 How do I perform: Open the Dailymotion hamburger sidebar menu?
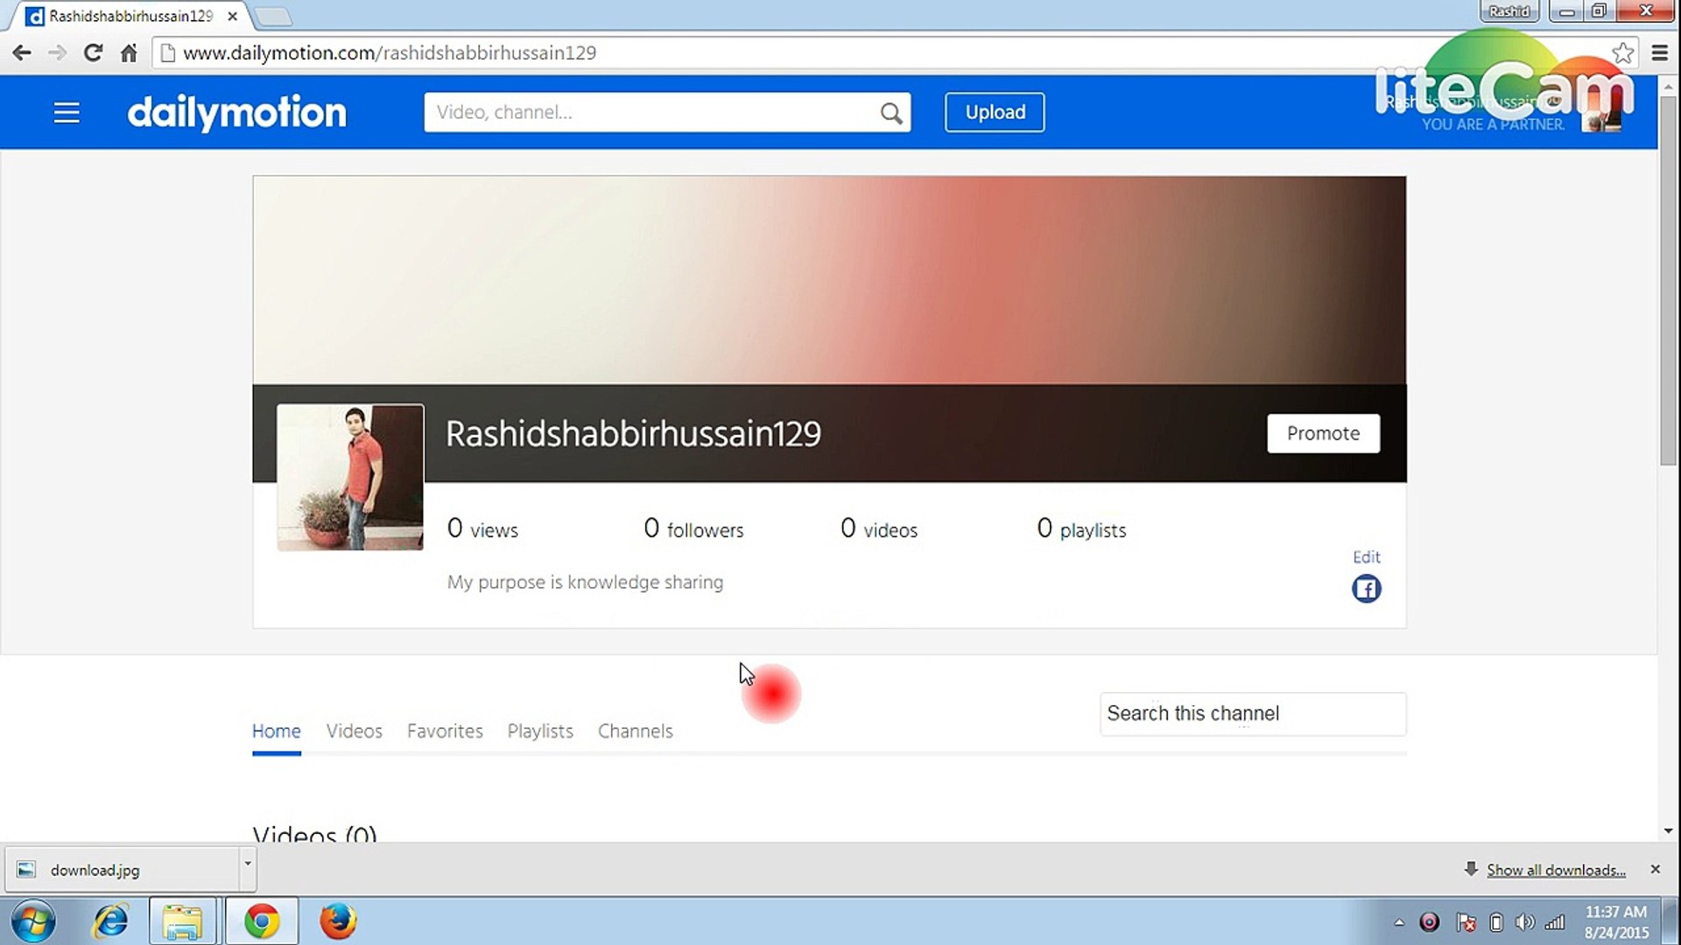(x=67, y=113)
